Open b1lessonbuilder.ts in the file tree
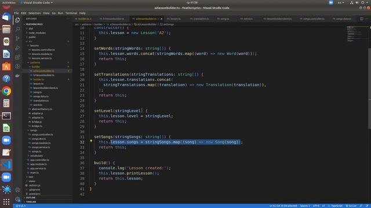The image size is (371, 208). (43, 75)
